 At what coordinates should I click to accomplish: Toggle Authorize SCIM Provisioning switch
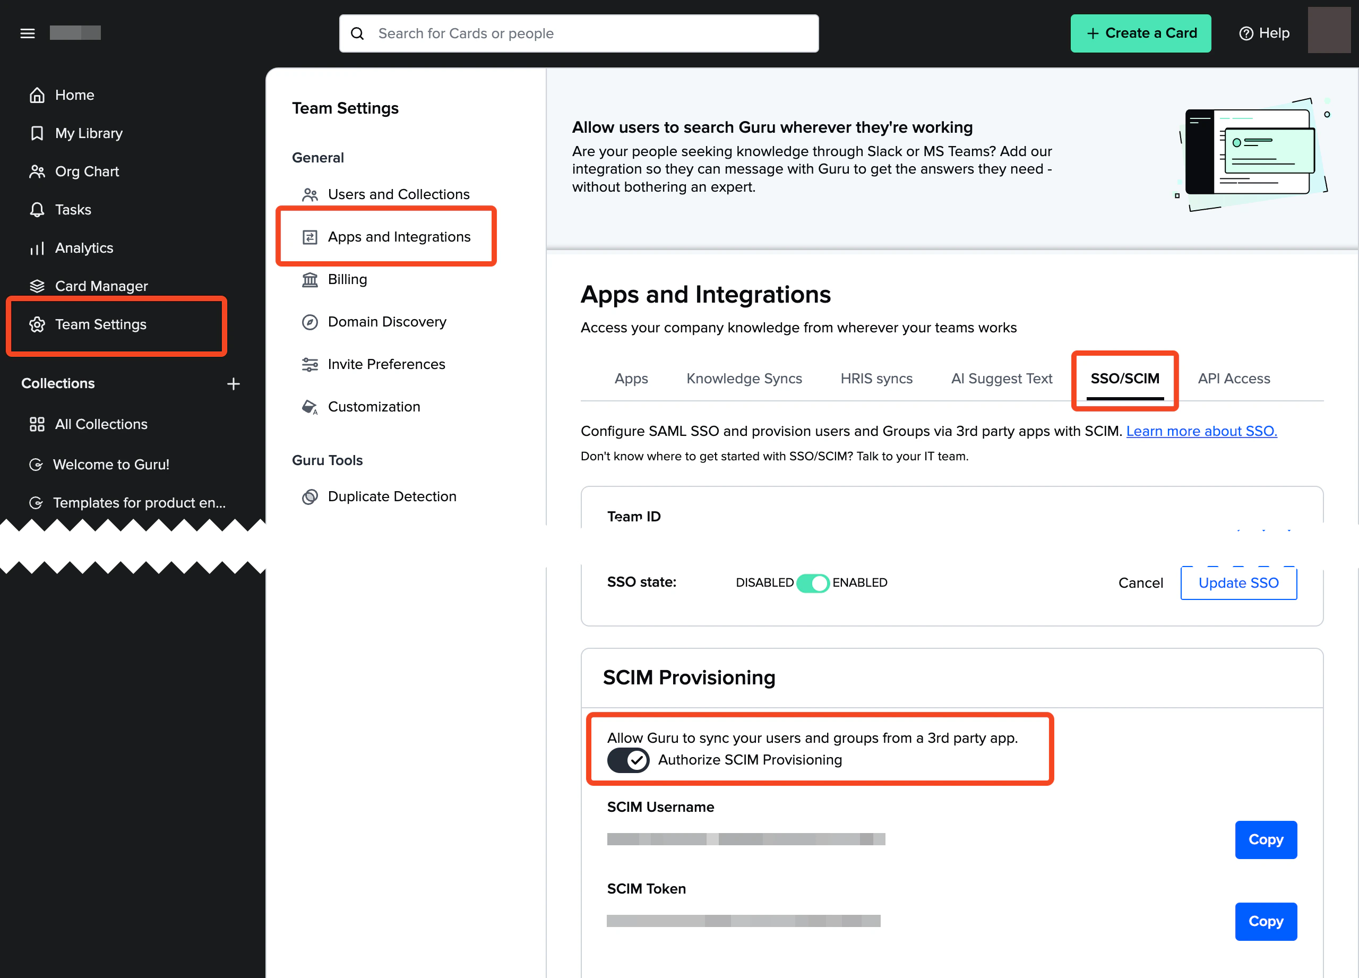coord(628,760)
